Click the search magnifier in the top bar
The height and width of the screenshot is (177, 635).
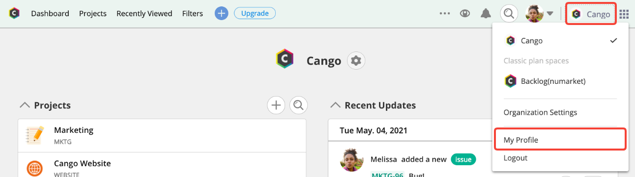coord(509,14)
